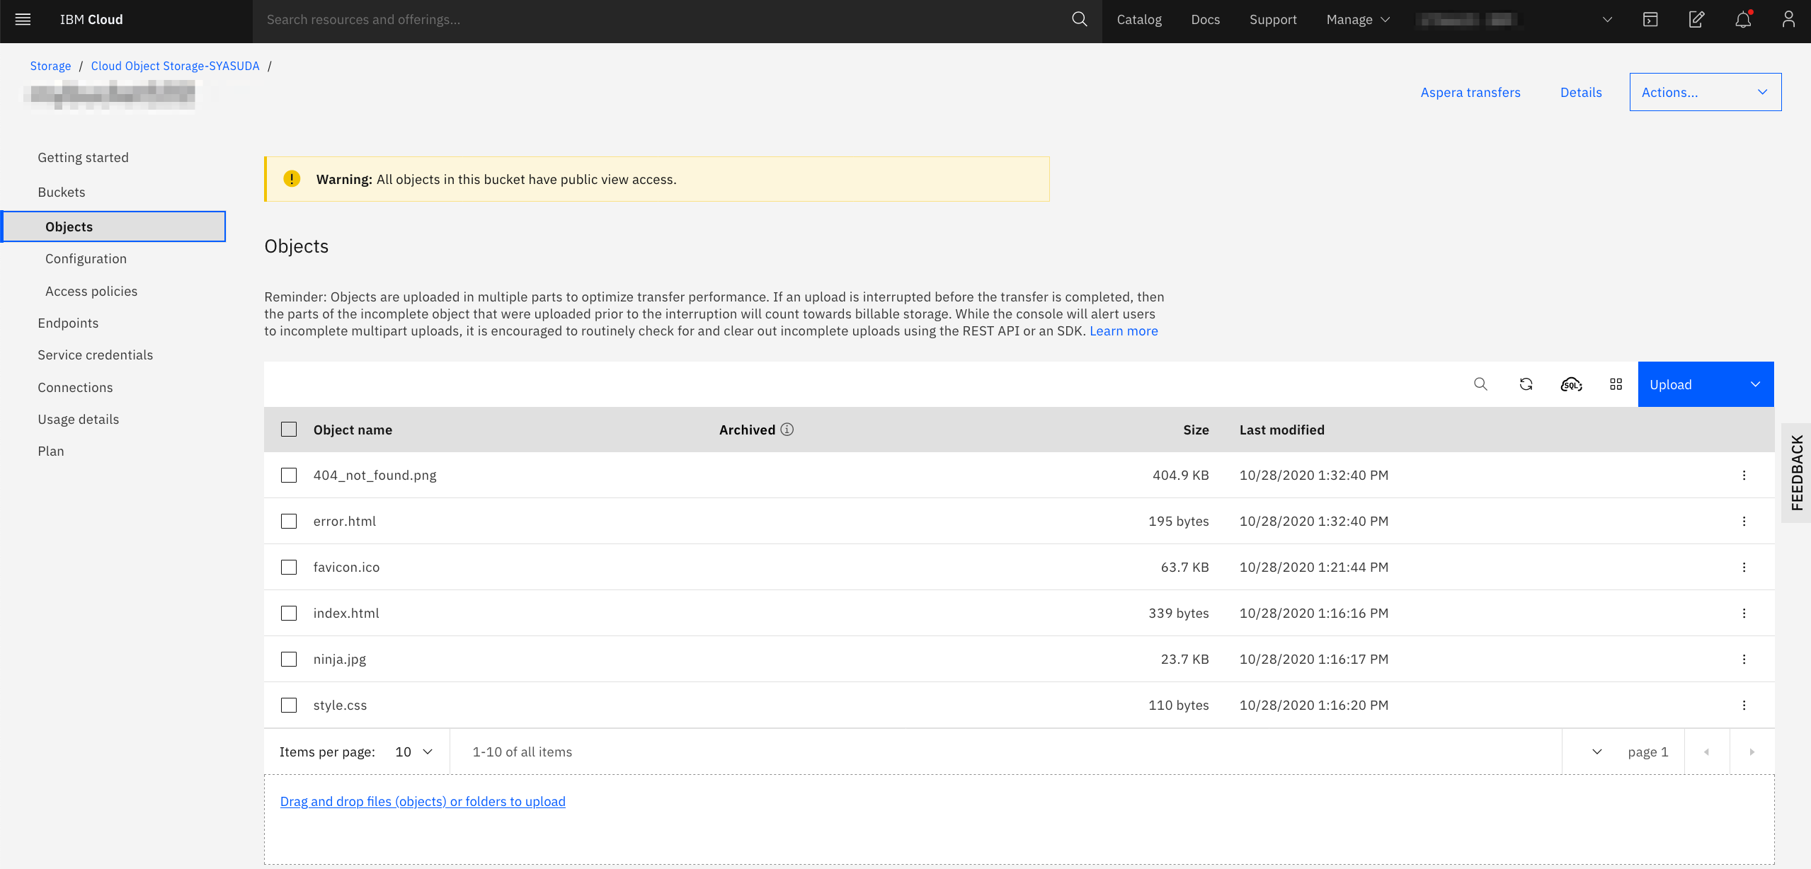This screenshot has height=869, width=1811.
Task: Check the box for index.html
Action: point(289,613)
